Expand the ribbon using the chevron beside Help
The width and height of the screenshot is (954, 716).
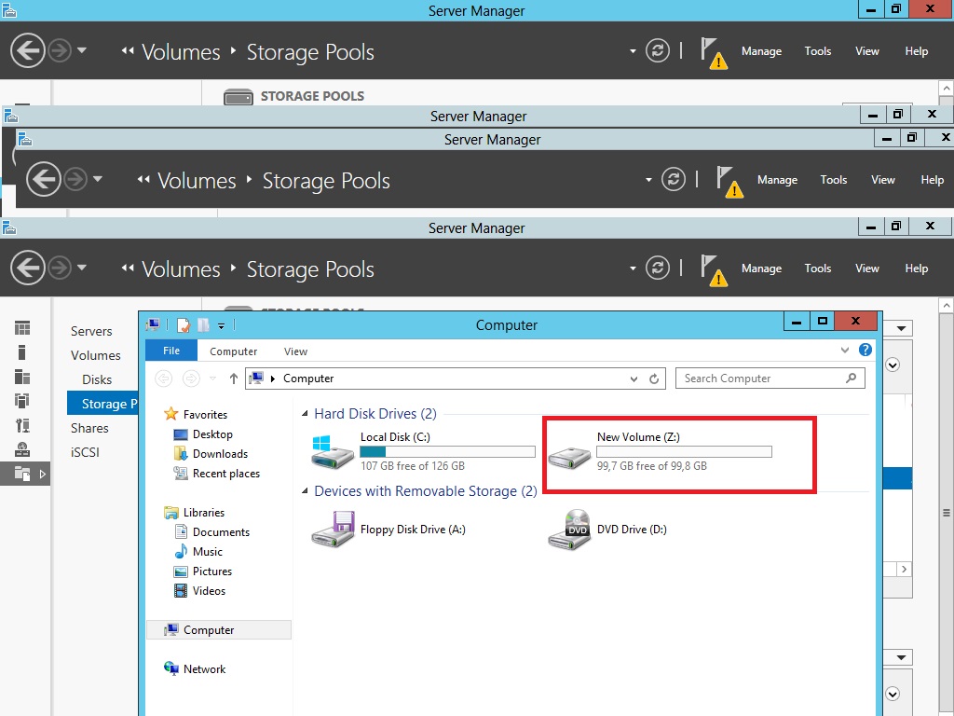pos(844,351)
